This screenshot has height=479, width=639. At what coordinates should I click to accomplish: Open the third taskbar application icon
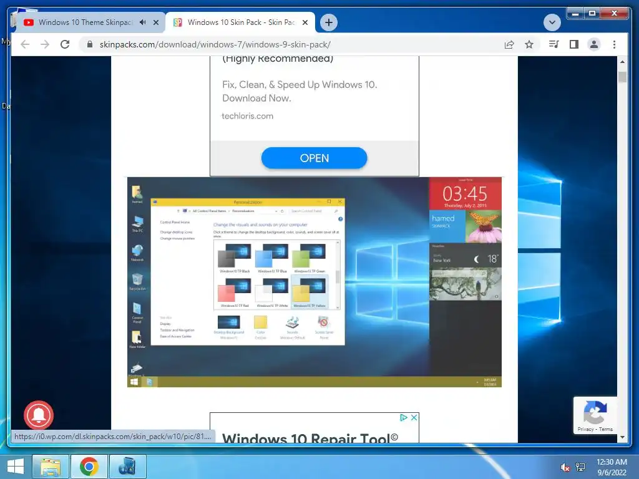(x=127, y=467)
